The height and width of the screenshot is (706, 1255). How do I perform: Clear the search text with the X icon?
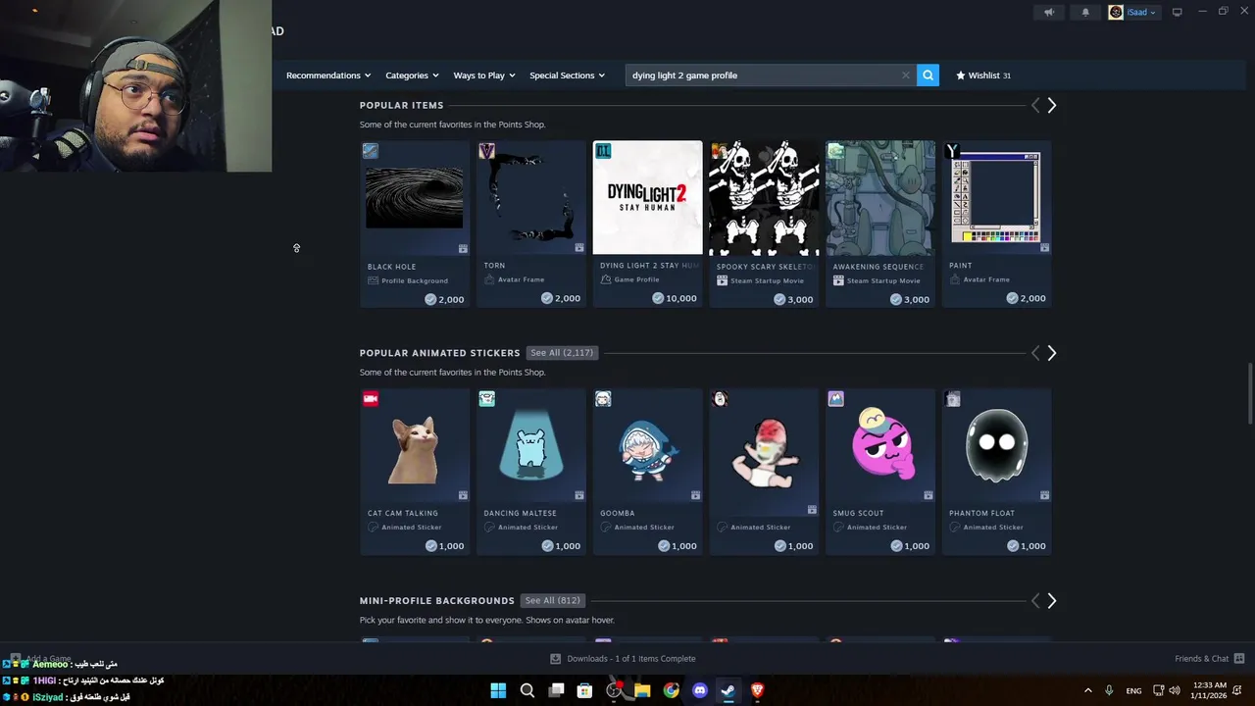pyautogui.click(x=905, y=76)
